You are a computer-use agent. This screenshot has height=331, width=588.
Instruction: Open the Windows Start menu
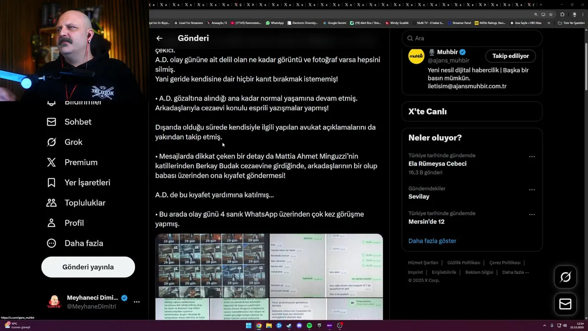(x=249, y=325)
